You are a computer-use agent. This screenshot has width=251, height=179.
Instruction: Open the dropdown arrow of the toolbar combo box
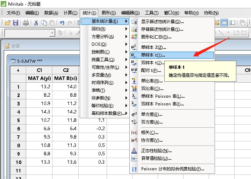coord(52,33)
